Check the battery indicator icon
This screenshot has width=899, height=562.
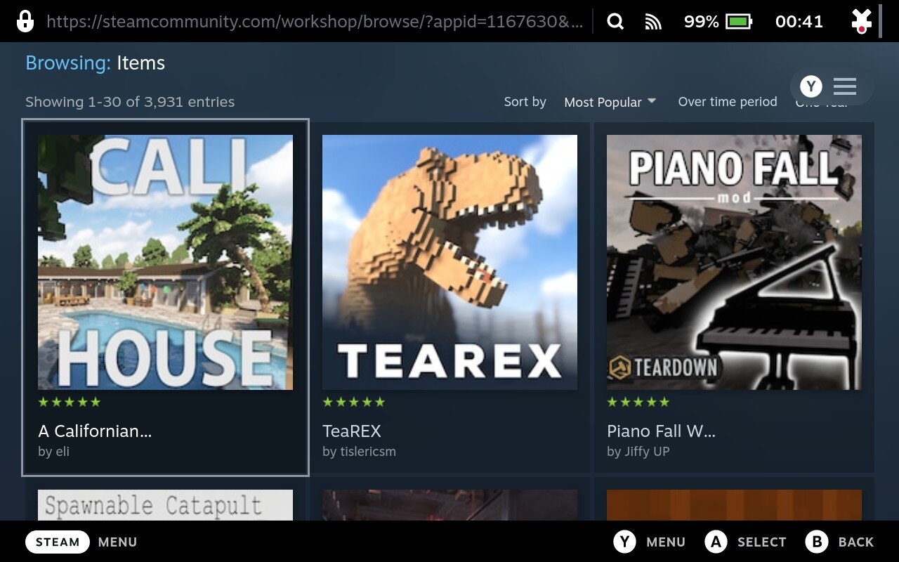[x=739, y=22]
